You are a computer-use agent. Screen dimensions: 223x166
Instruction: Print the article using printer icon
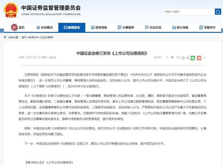pos(183,58)
